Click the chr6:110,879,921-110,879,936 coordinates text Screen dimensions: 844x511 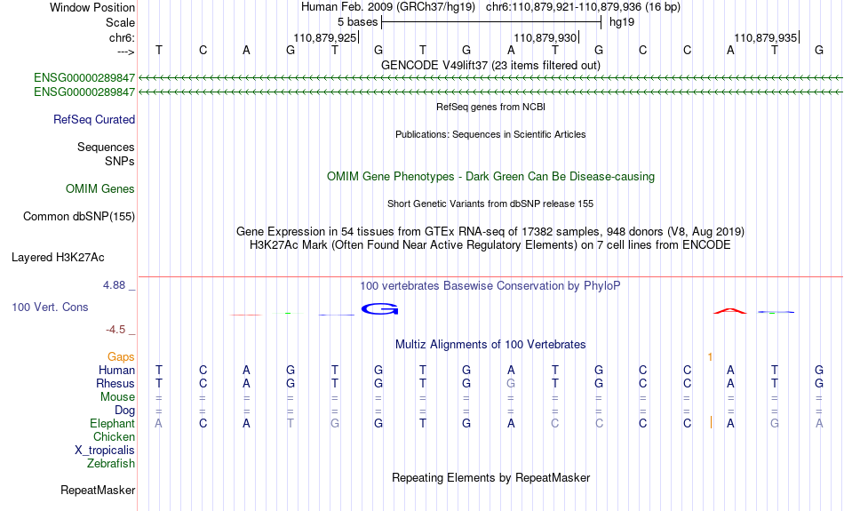583,7
